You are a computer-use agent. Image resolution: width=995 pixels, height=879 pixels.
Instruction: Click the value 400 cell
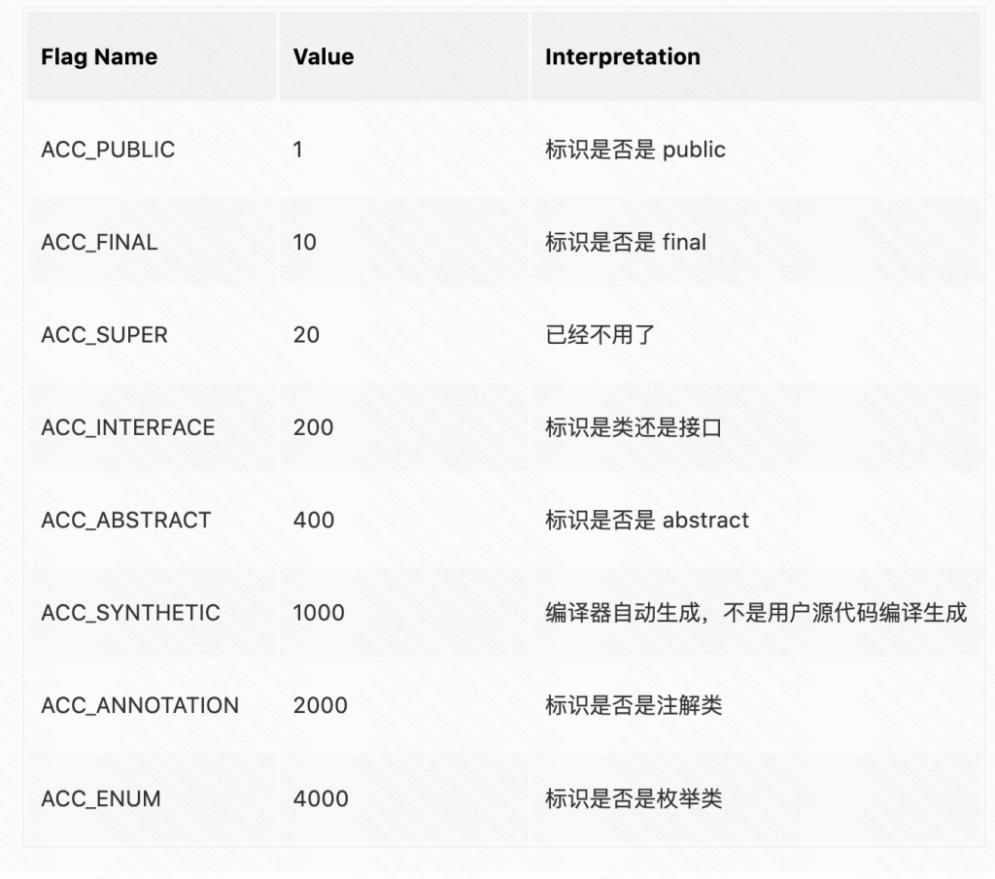click(x=314, y=521)
